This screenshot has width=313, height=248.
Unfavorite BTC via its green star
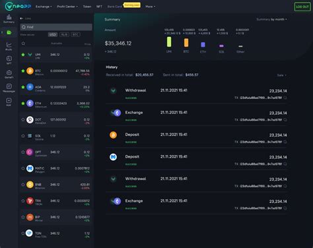coord(23,71)
